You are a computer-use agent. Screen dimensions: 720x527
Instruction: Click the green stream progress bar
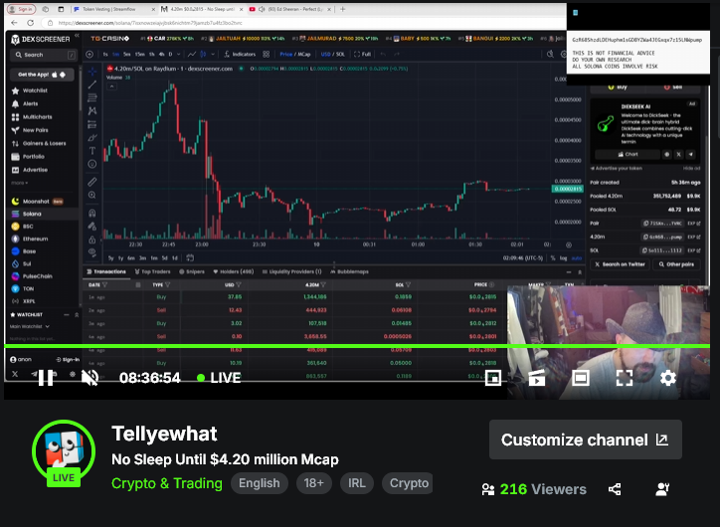tap(357, 346)
